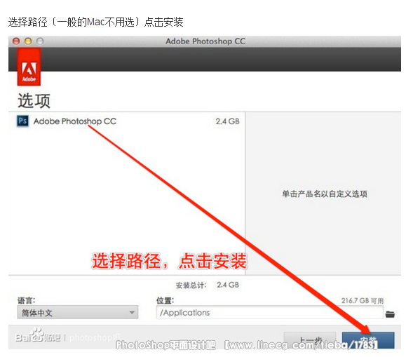Minimize the installer with yellow button
Image resolution: width=413 pixels, height=357 pixels.
pos(28,41)
